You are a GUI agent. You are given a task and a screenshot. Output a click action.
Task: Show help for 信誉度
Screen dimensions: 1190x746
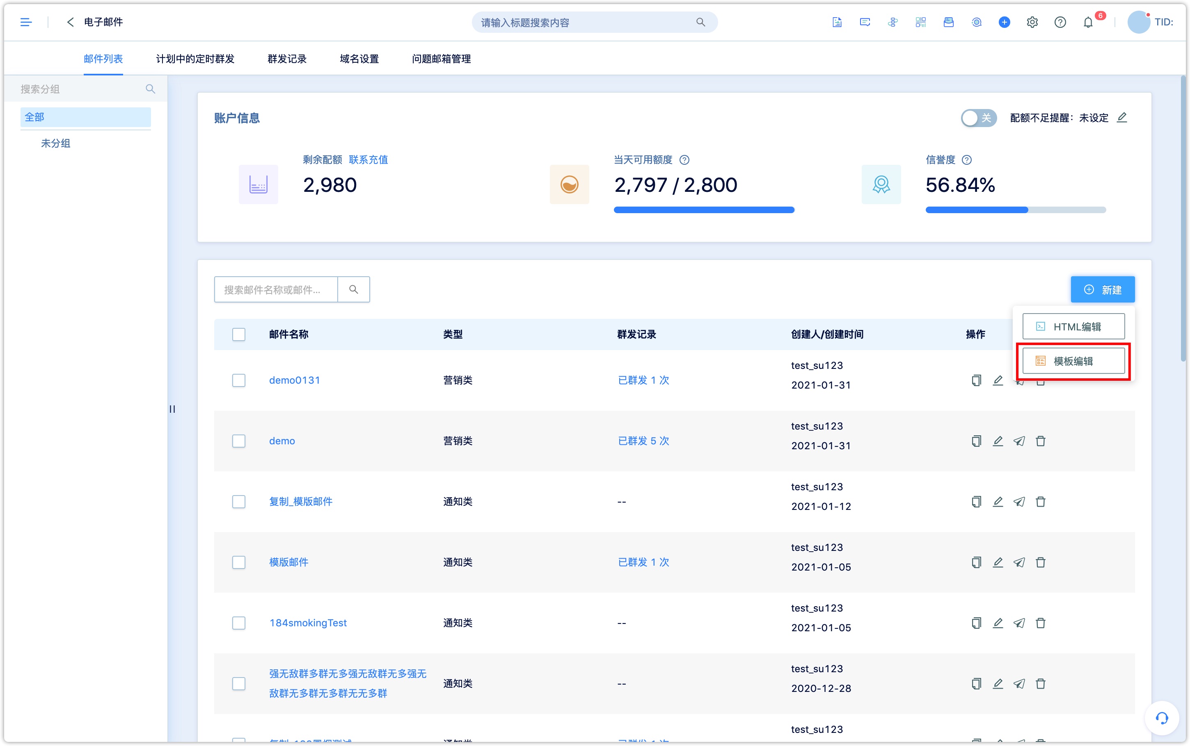(966, 160)
